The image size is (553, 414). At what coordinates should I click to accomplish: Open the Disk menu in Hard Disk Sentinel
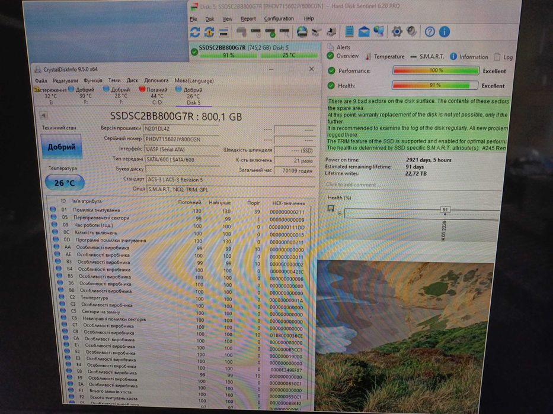(209, 19)
